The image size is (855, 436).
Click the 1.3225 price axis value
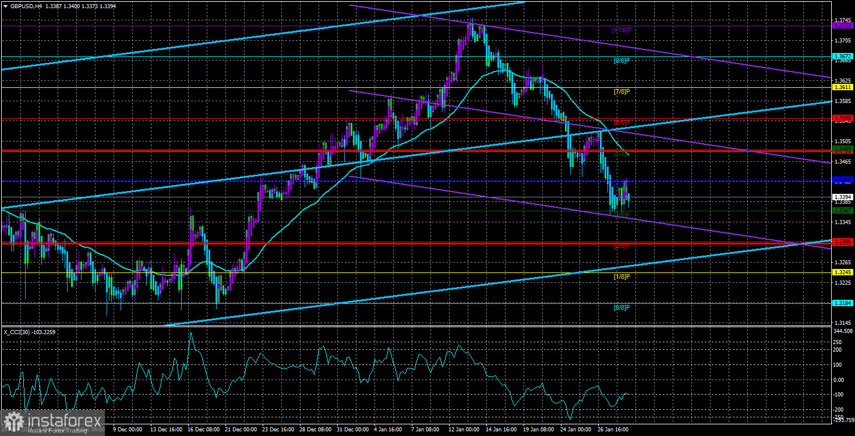click(842, 282)
